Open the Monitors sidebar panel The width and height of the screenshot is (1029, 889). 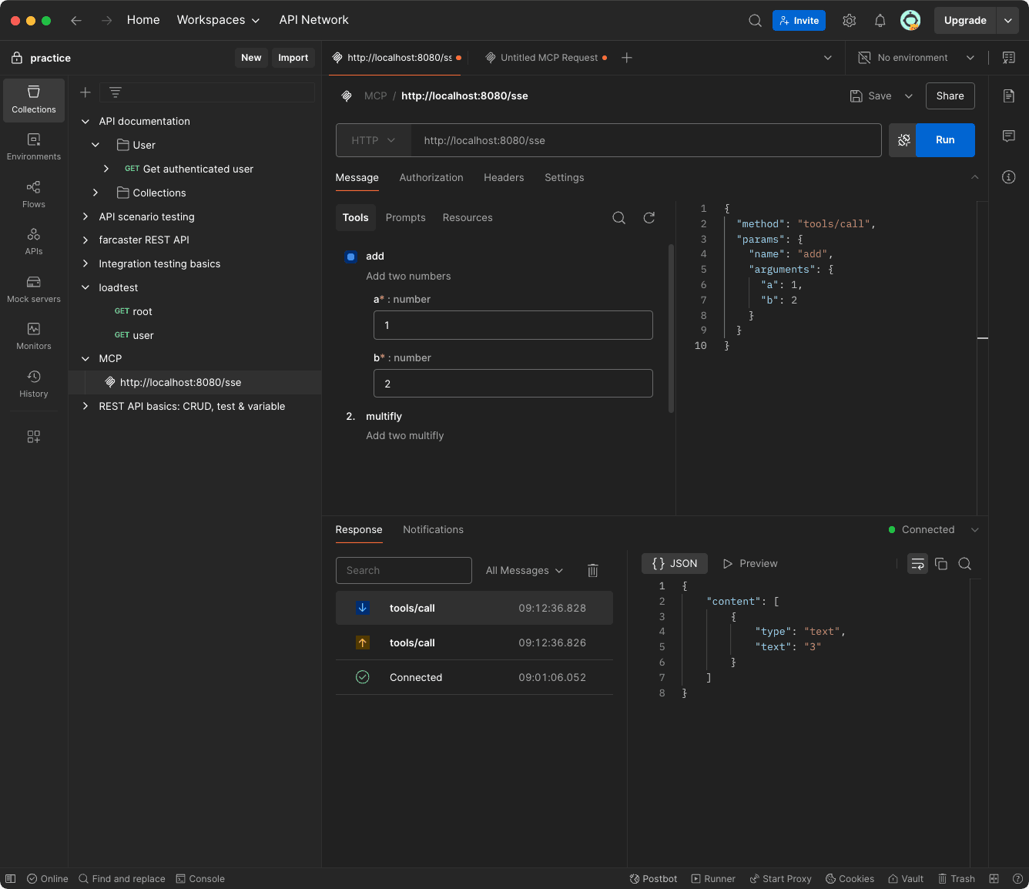coord(34,337)
